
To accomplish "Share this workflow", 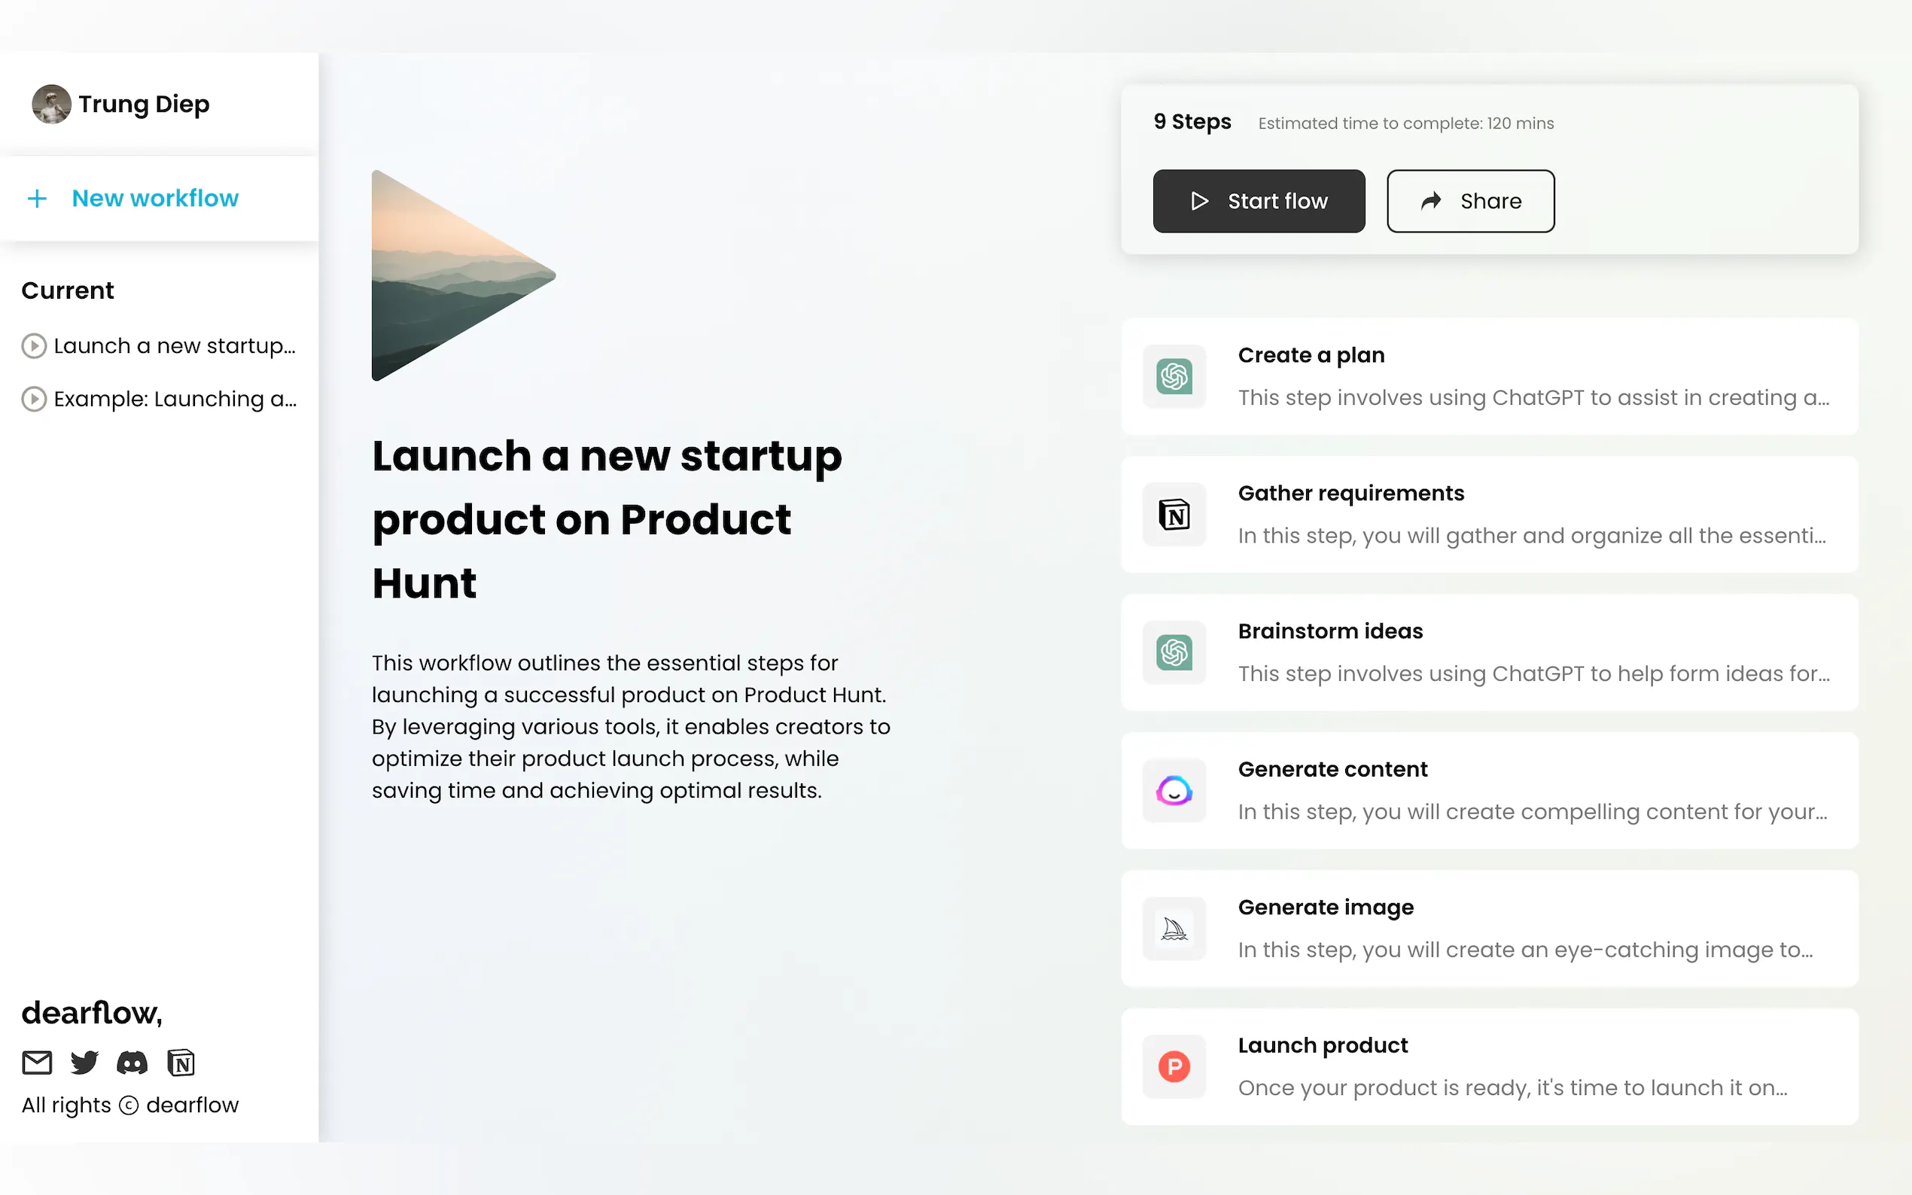I will pyautogui.click(x=1470, y=201).
